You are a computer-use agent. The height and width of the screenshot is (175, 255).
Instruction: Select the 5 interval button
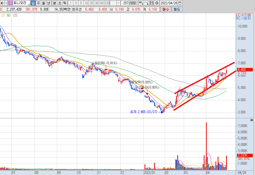[81, 3]
